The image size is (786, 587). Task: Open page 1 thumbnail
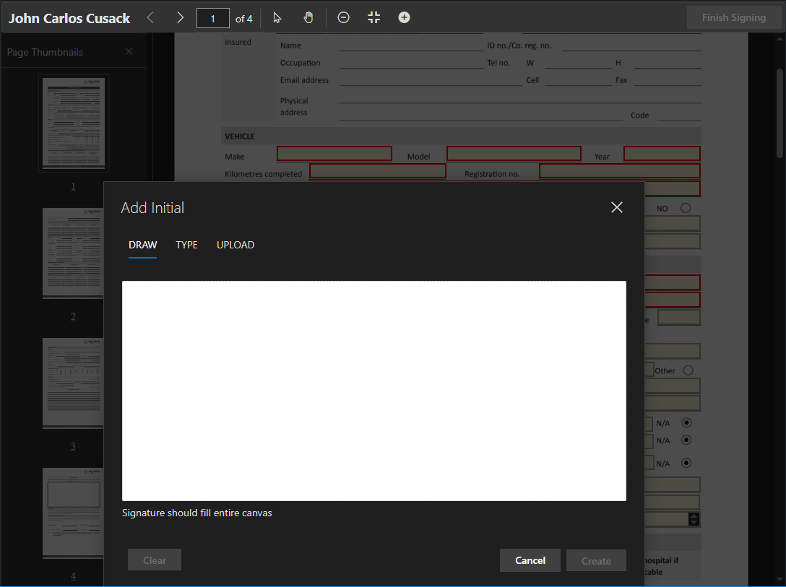[x=74, y=123]
